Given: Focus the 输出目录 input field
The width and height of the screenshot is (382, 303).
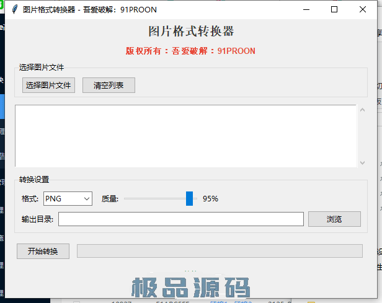Looking at the screenshot, I should (181, 219).
